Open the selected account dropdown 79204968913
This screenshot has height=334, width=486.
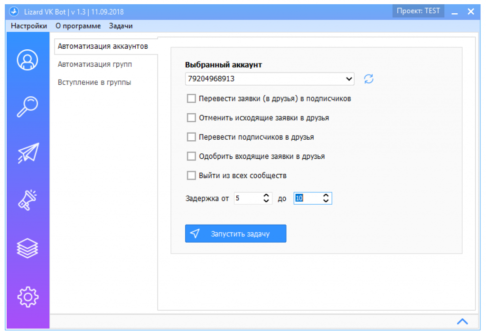tap(270, 79)
